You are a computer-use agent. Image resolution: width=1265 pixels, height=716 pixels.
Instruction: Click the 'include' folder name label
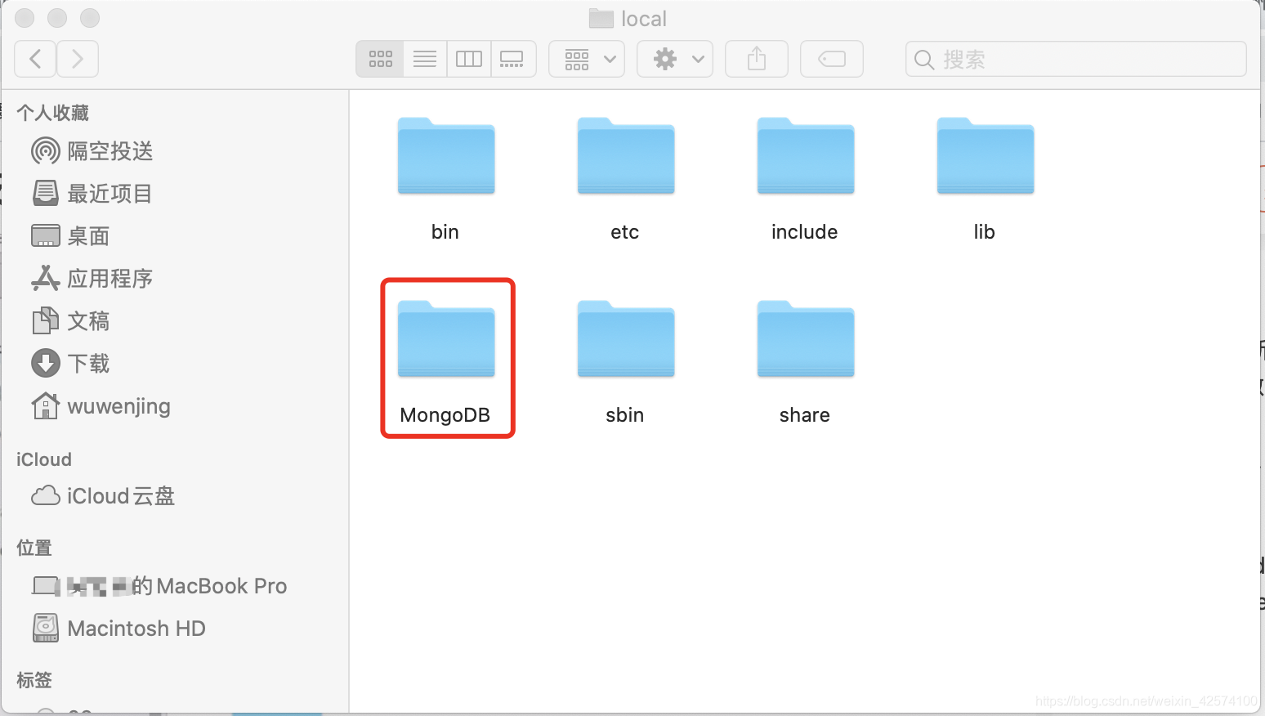805,232
